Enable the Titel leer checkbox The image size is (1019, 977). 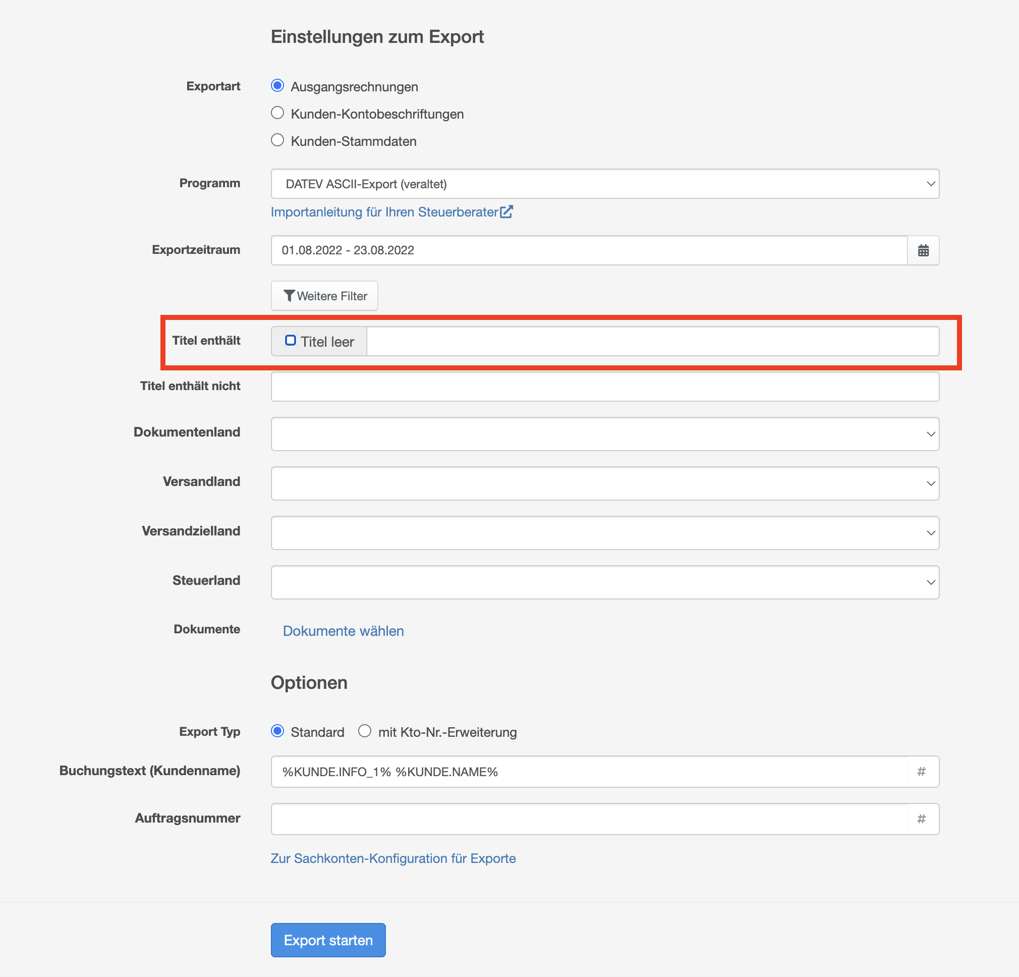pos(291,341)
